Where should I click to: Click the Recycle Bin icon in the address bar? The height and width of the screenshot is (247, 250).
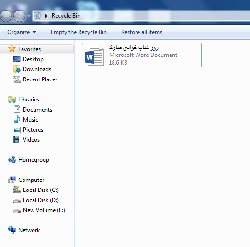click(x=38, y=16)
